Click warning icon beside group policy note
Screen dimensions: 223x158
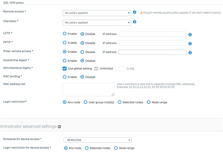(141, 13)
